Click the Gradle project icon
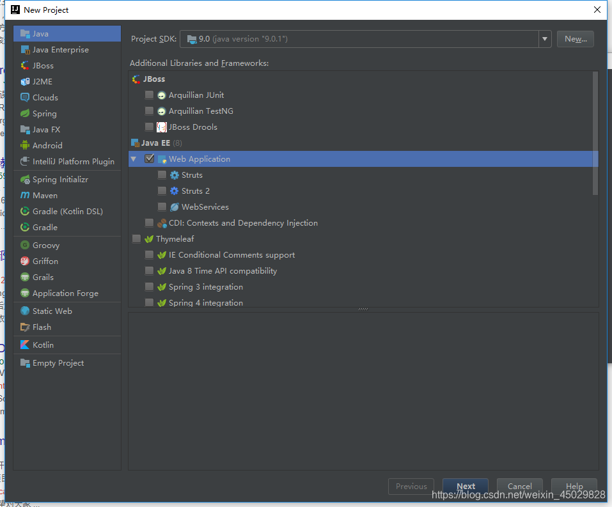612x507 pixels. [25, 227]
